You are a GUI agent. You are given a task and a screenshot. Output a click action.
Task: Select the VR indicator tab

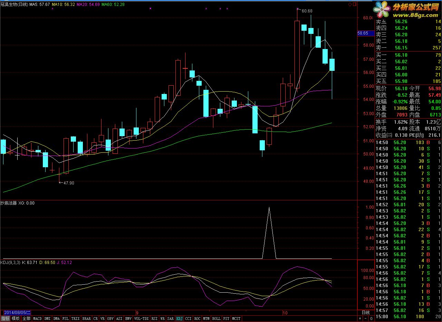103,319
